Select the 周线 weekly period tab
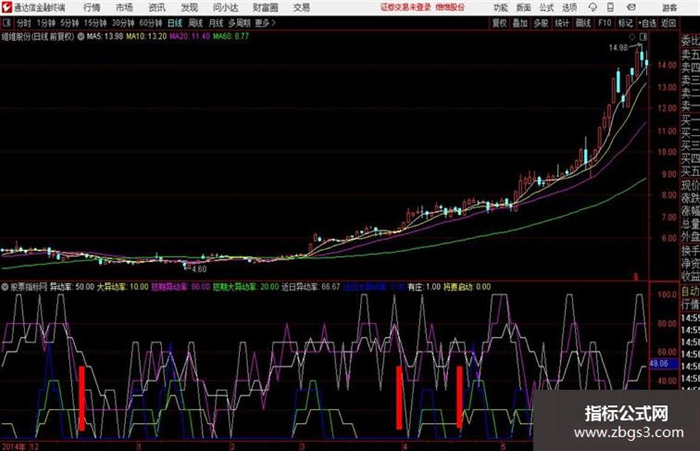700x451 pixels. [x=196, y=23]
